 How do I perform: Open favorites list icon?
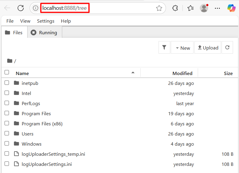(191, 8)
